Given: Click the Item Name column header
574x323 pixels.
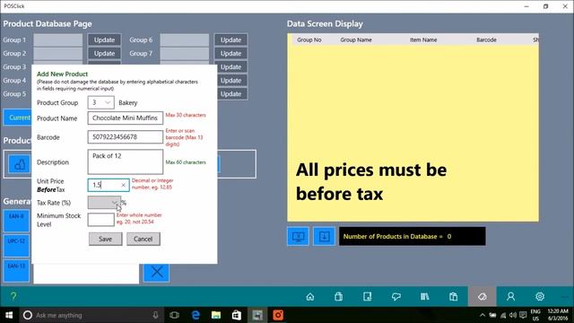Looking at the screenshot, I should coord(423,39).
